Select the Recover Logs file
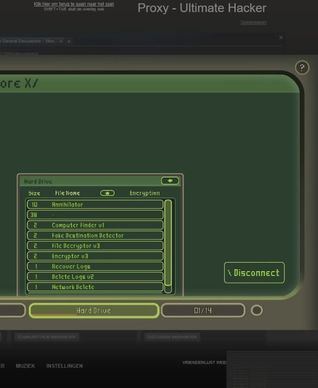 (95, 266)
